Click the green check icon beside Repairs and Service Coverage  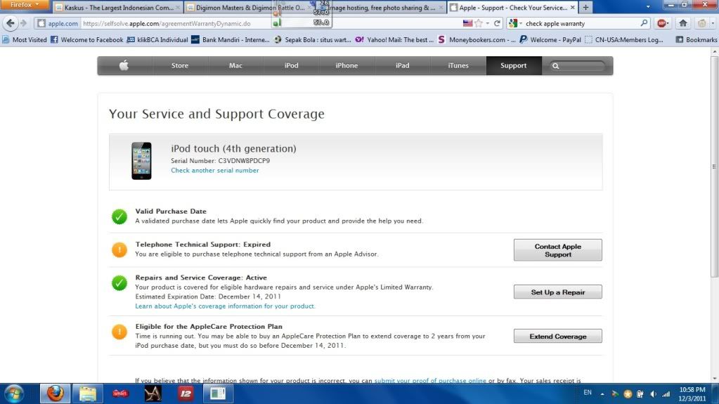tap(119, 283)
